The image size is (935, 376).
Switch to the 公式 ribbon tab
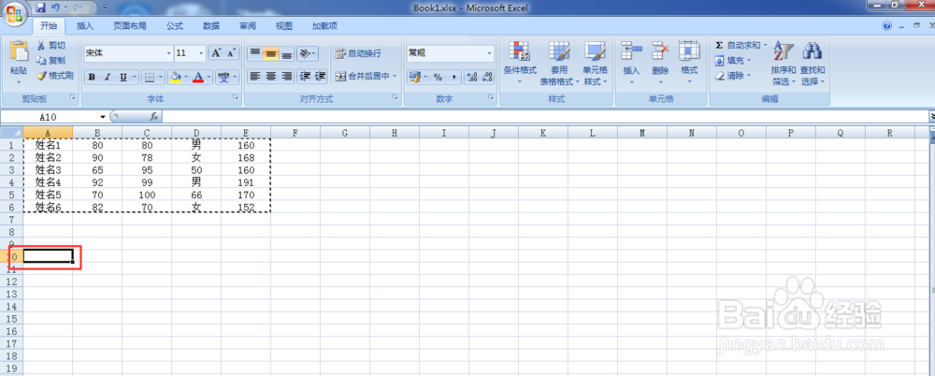pyautogui.click(x=174, y=25)
